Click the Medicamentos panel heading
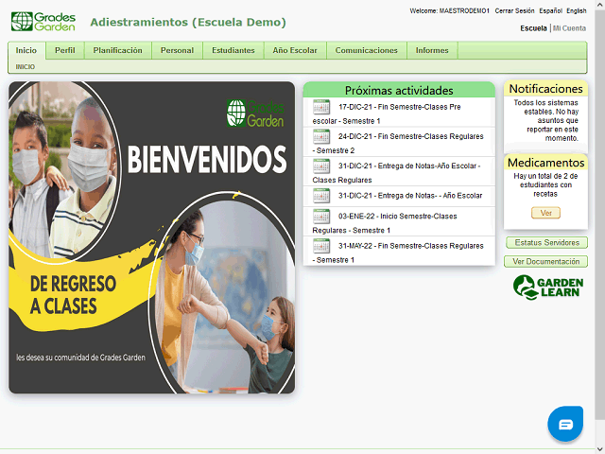605x454 pixels. [x=545, y=163]
